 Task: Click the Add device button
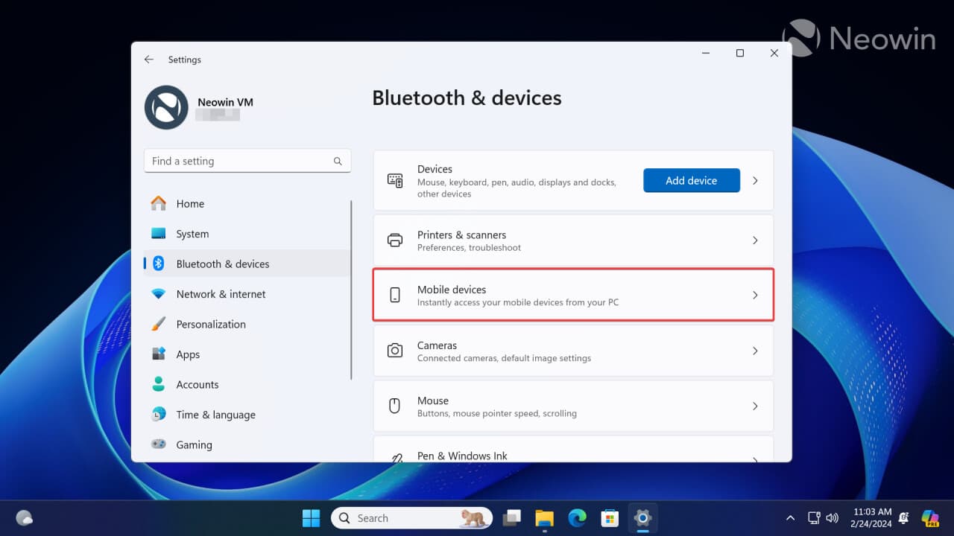(691, 180)
